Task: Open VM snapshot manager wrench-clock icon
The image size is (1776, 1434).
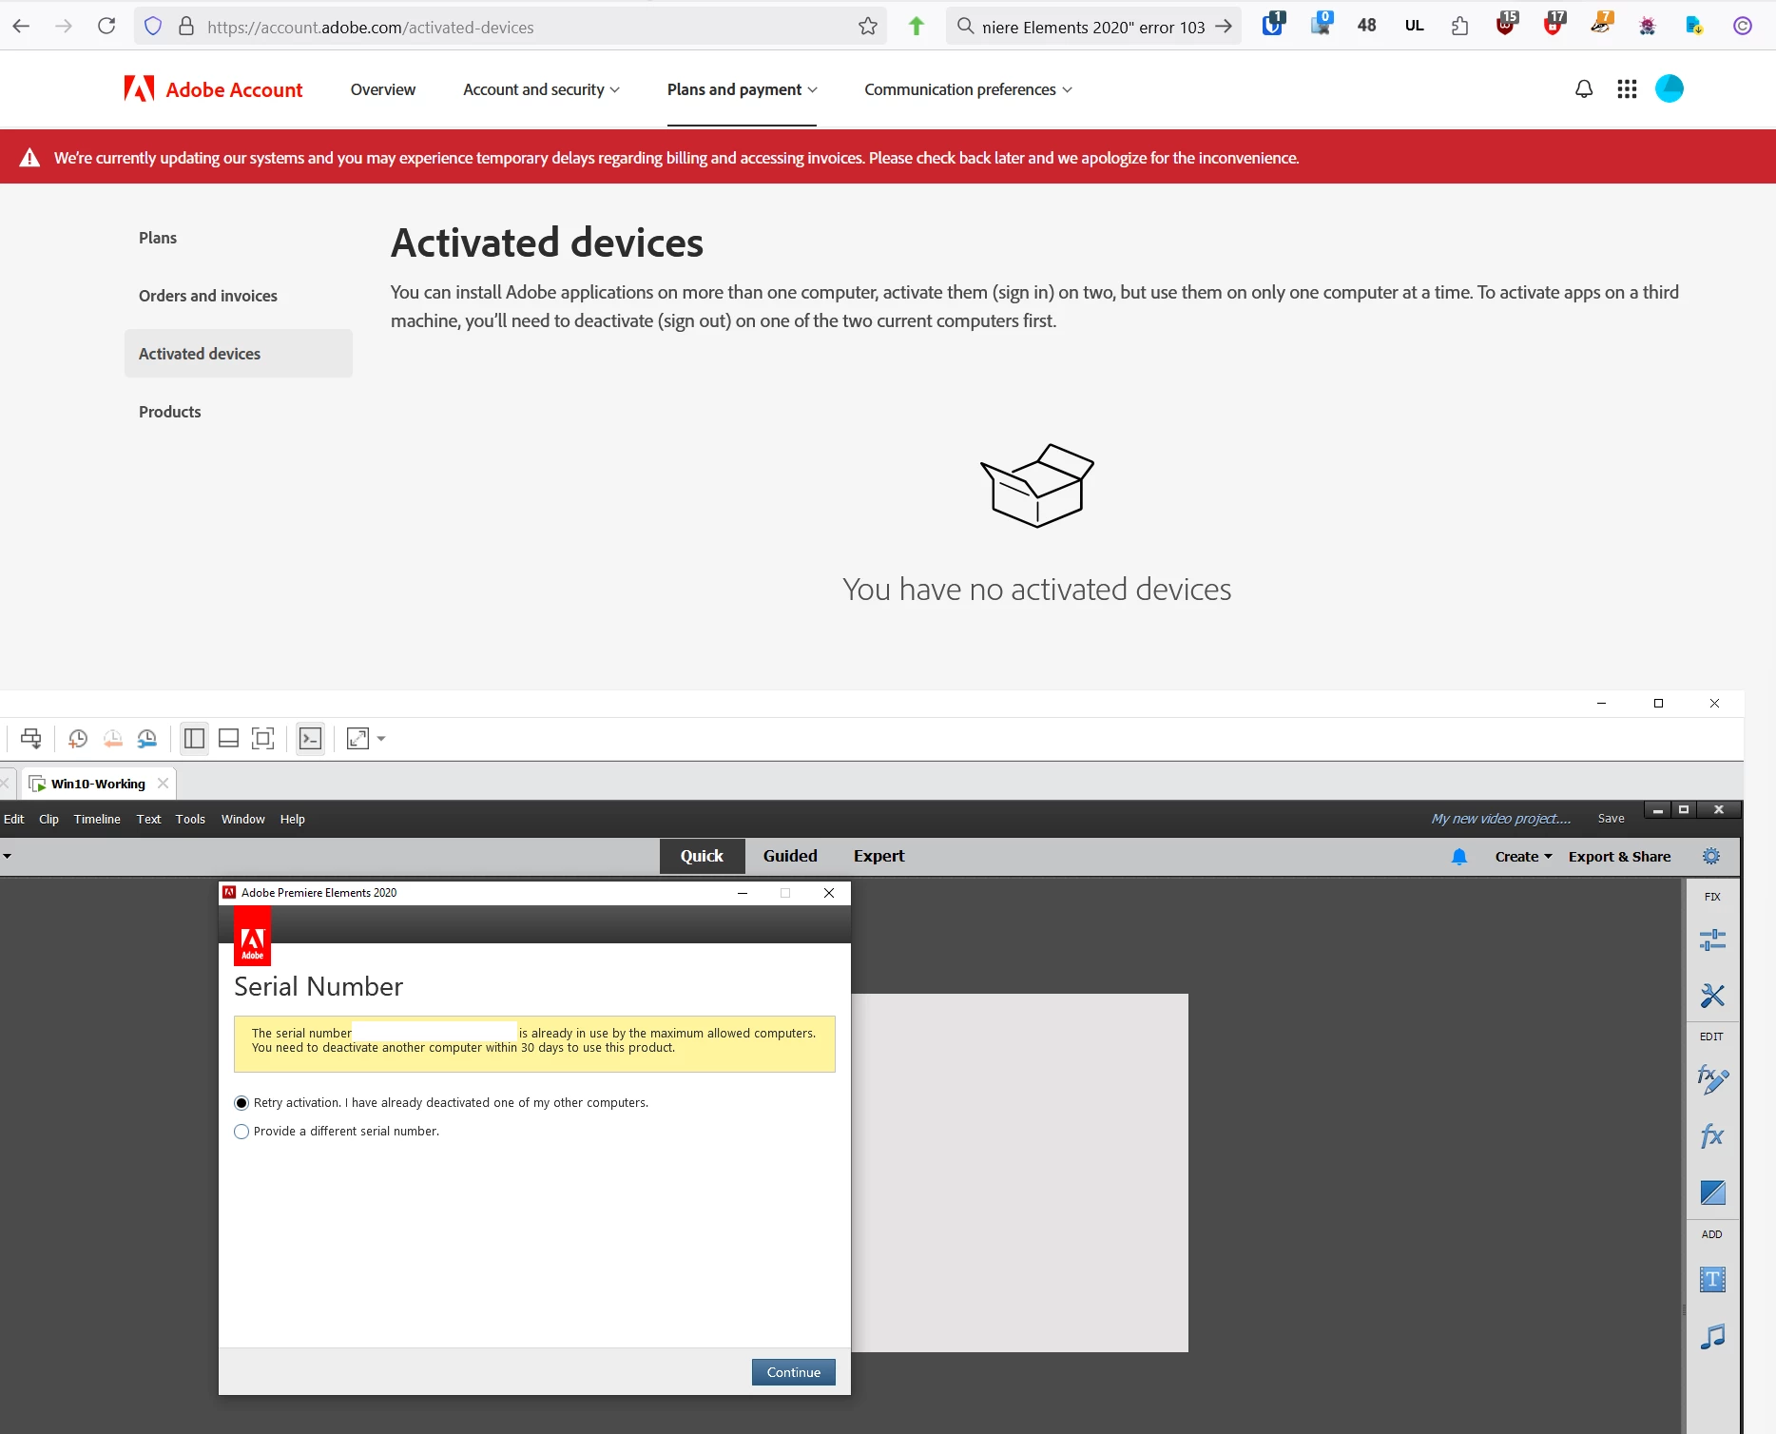Action: [x=147, y=739]
